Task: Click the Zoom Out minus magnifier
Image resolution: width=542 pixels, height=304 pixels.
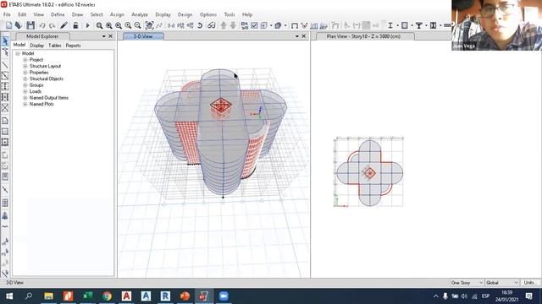Action: [x=137, y=25]
